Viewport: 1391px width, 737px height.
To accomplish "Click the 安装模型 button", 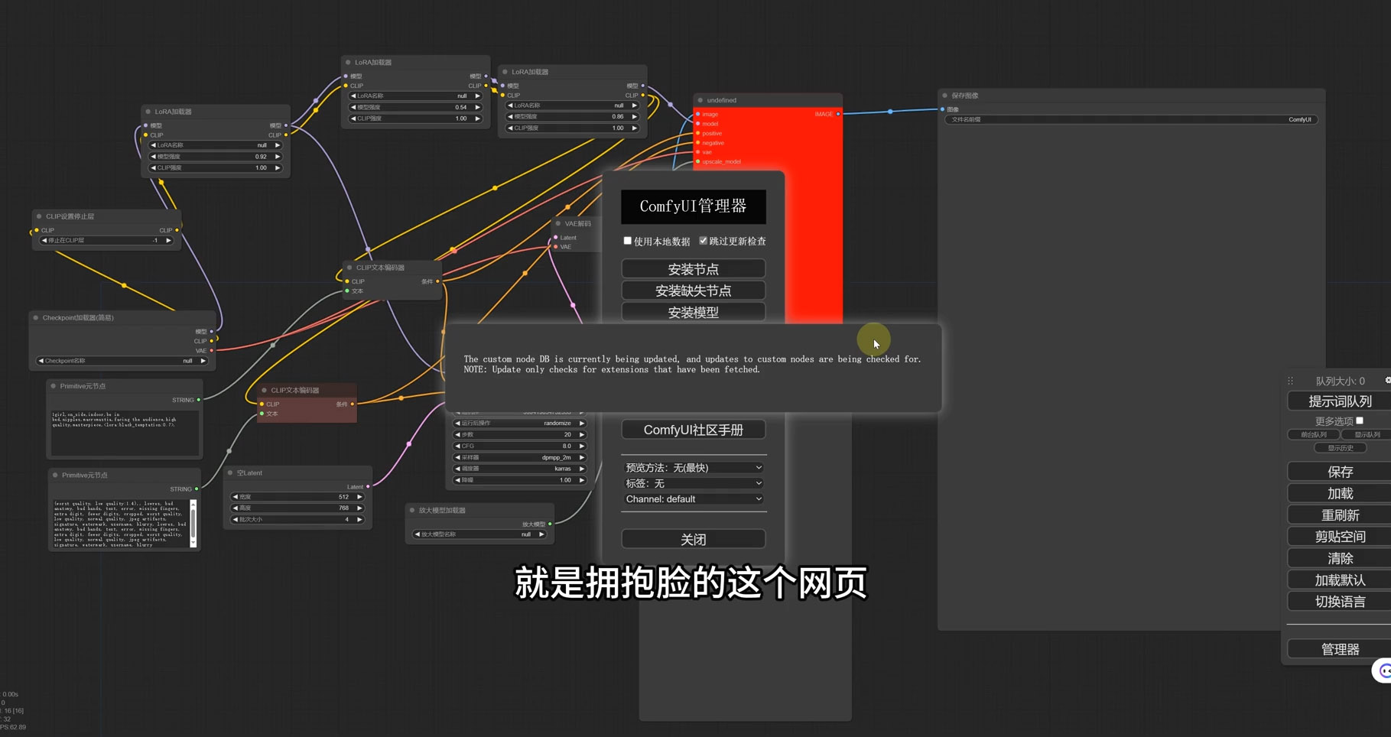I will click(694, 312).
